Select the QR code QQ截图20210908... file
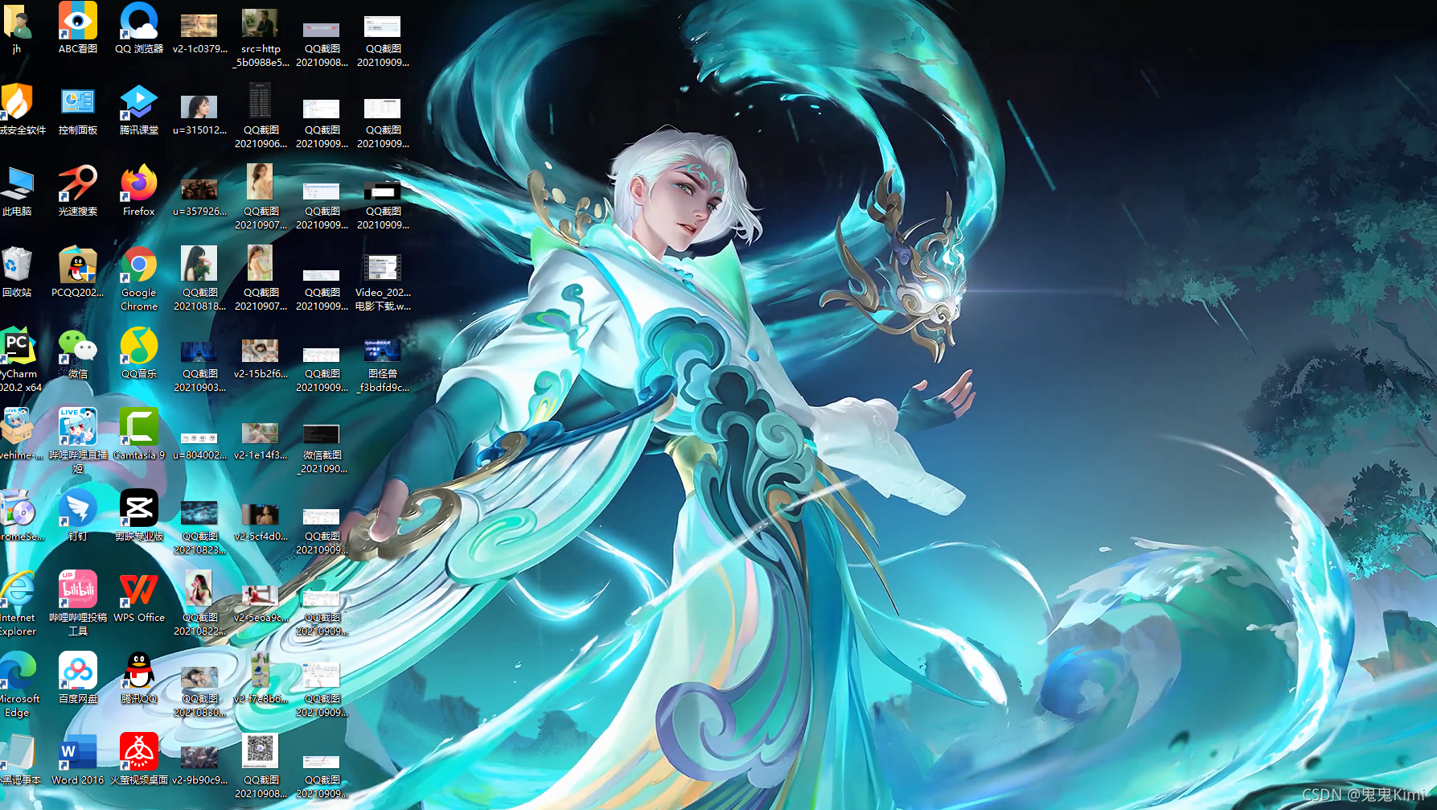This screenshot has width=1437, height=810. click(261, 766)
